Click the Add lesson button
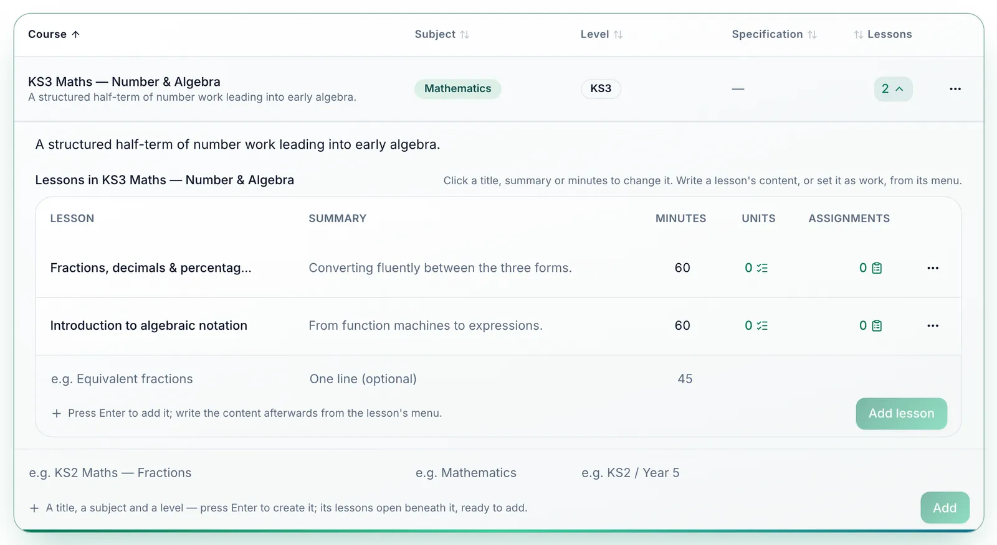This screenshot has width=997, height=545. [901, 414]
